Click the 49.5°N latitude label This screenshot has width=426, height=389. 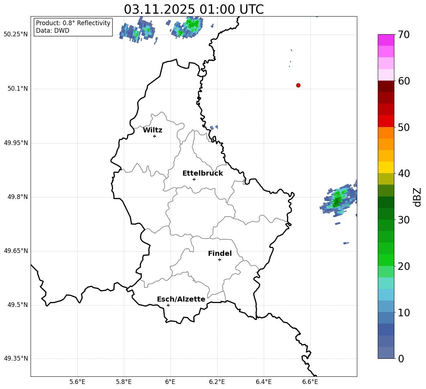point(18,305)
